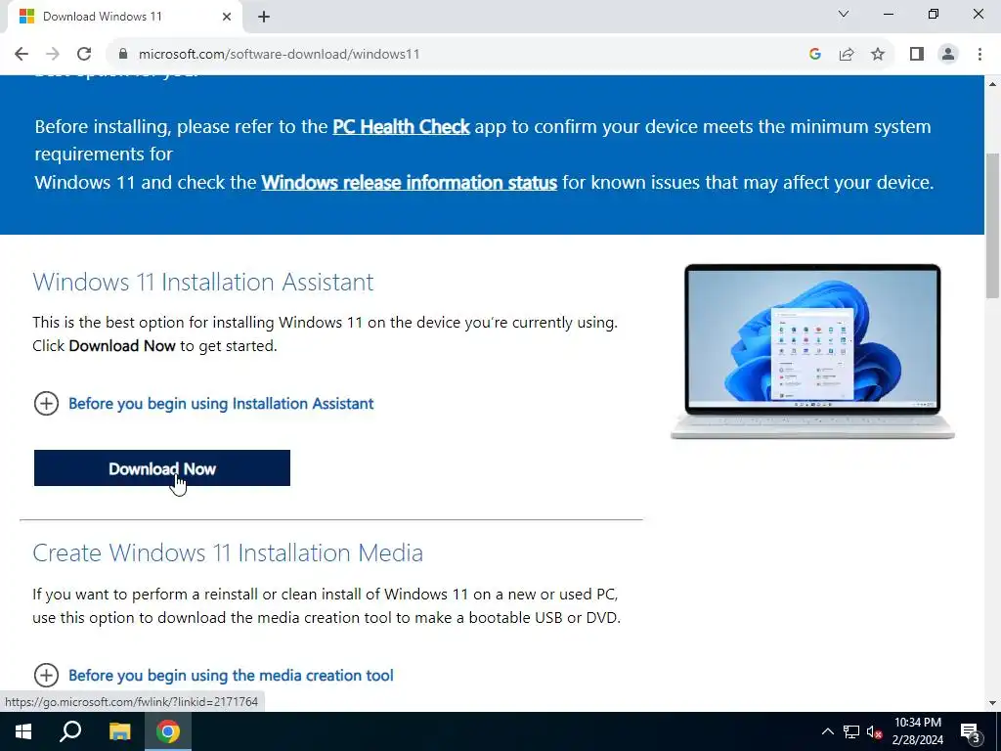The image size is (1001, 751).
Task: Reload the Download Windows 11 page
Action: point(84,55)
